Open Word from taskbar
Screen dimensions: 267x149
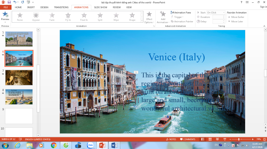[x=114, y=145]
